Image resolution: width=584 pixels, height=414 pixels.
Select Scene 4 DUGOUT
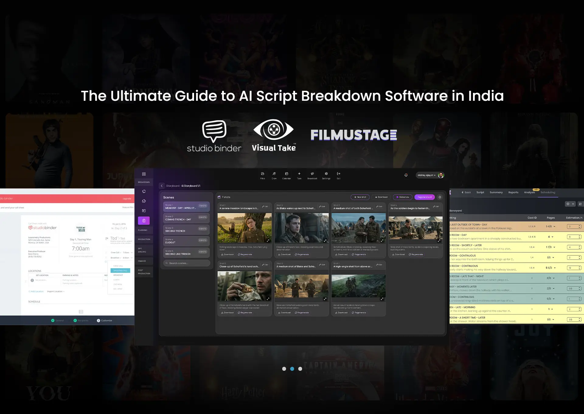(x=186, y=241)
